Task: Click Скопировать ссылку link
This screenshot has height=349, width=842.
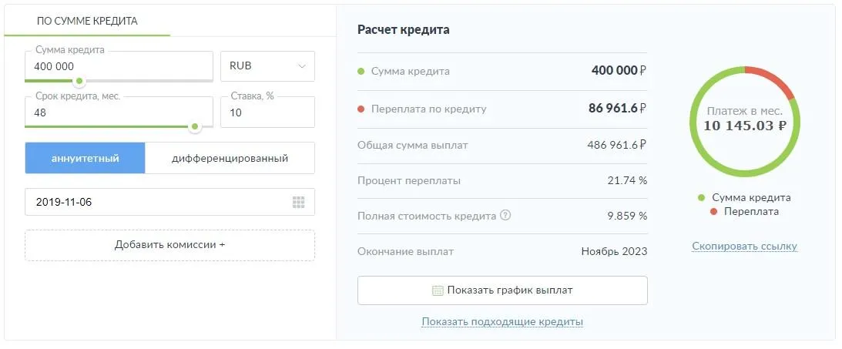Action: (744, 247)
